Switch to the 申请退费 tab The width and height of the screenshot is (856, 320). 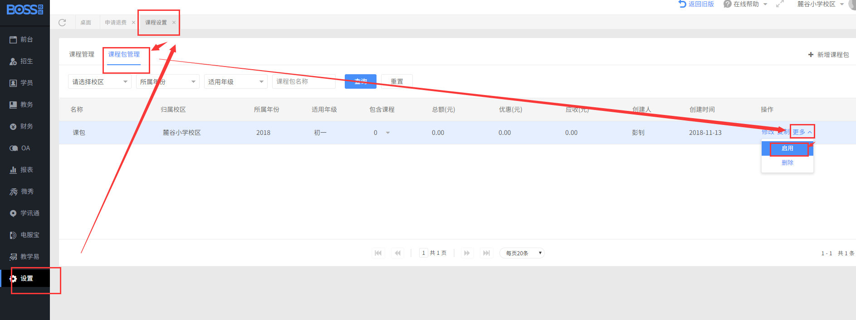coord(116,22)
